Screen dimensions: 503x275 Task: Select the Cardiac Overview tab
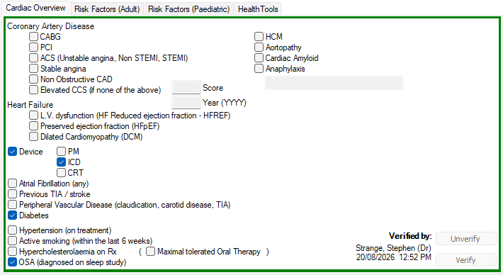point(35,8)
